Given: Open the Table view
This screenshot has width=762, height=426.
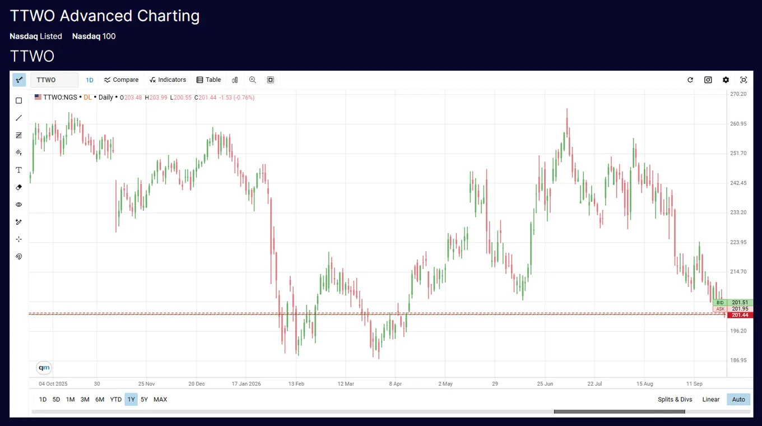Looking at the screenshot, I should pyautogui.click(x=208, y=80).
